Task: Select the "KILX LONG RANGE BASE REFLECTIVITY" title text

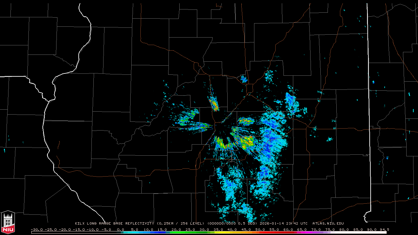Action: pos(115,224)
